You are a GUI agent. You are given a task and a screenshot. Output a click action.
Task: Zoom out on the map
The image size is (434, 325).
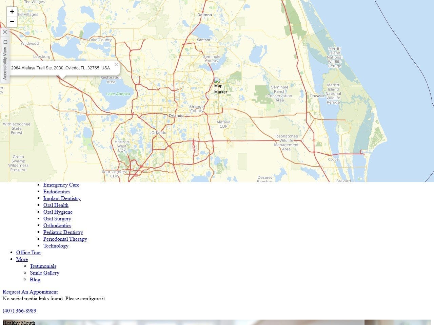[12, 22]
